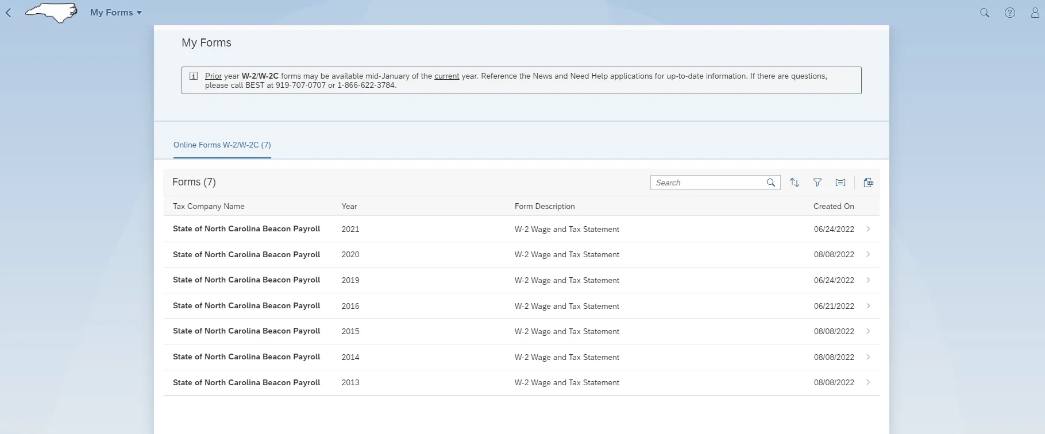Open the 2021 W-2 row chevron
1045x434 pixels.
[868, 229]
